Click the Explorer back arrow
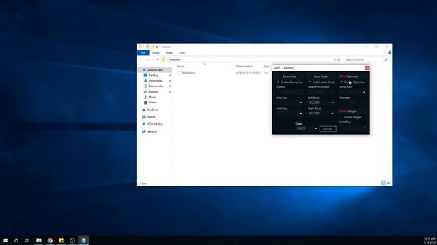 pyautogui.click(x=141, y=59)
